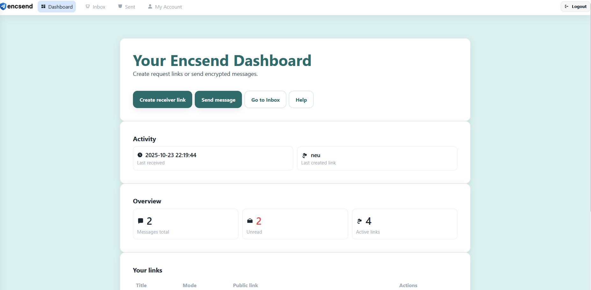Click the clock icon beside Last received
Screen dimensions: 591x290
tap(140, 155)
